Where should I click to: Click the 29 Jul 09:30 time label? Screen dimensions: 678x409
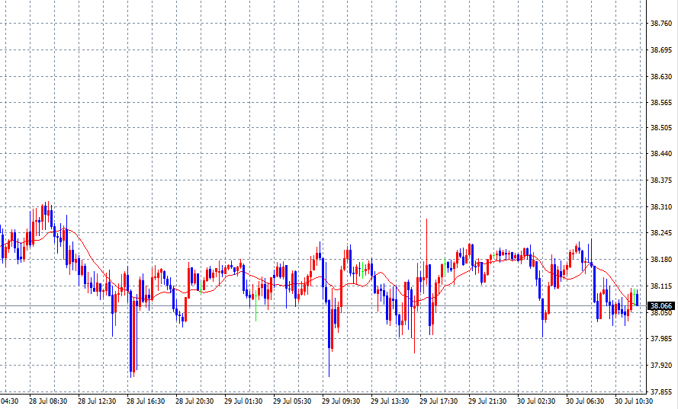[340, 401]
